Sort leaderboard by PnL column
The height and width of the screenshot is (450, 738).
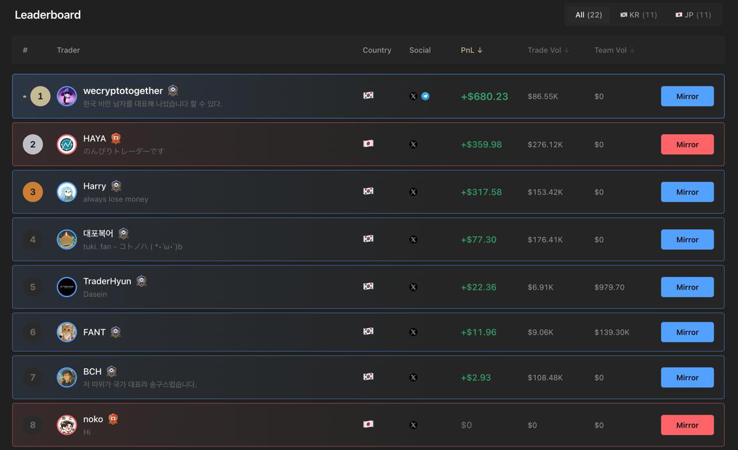click(472, 50)
